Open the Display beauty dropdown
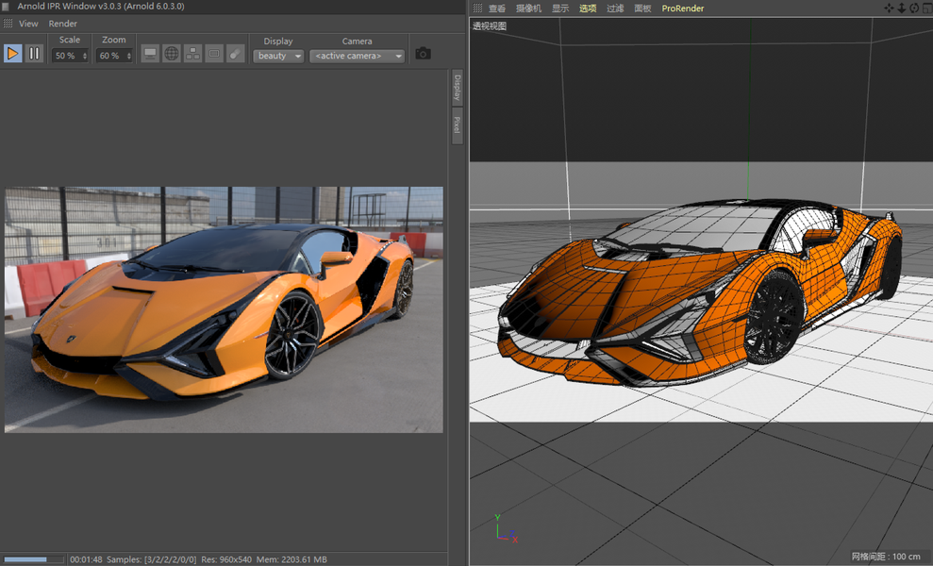Viewport: 933px width, 566px height. (x=278, y=56)
